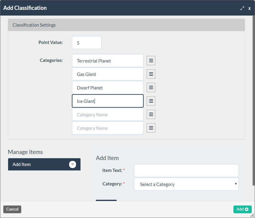255x218 pixels.
Task: Close the Add Classification dialog
Action: 250,8
